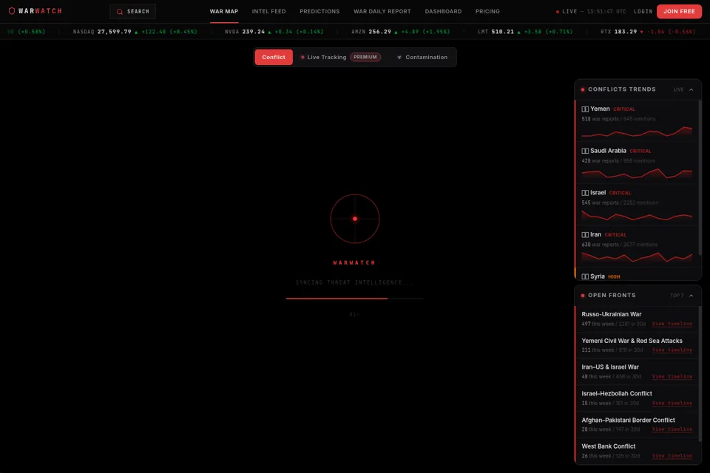This screenshot has height=473, width=710.
Task: Click the Russo-Ukrainian War title
Action: coord(612,314)
